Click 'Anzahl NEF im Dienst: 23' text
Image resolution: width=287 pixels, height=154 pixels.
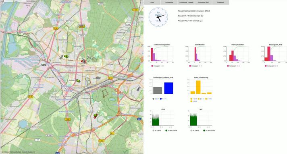190,21
